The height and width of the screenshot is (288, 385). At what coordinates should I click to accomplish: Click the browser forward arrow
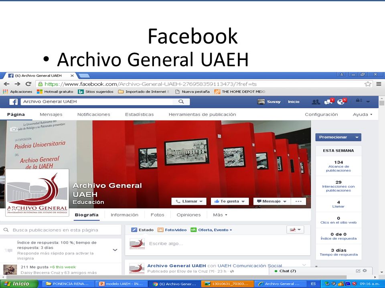coord(17,84)
